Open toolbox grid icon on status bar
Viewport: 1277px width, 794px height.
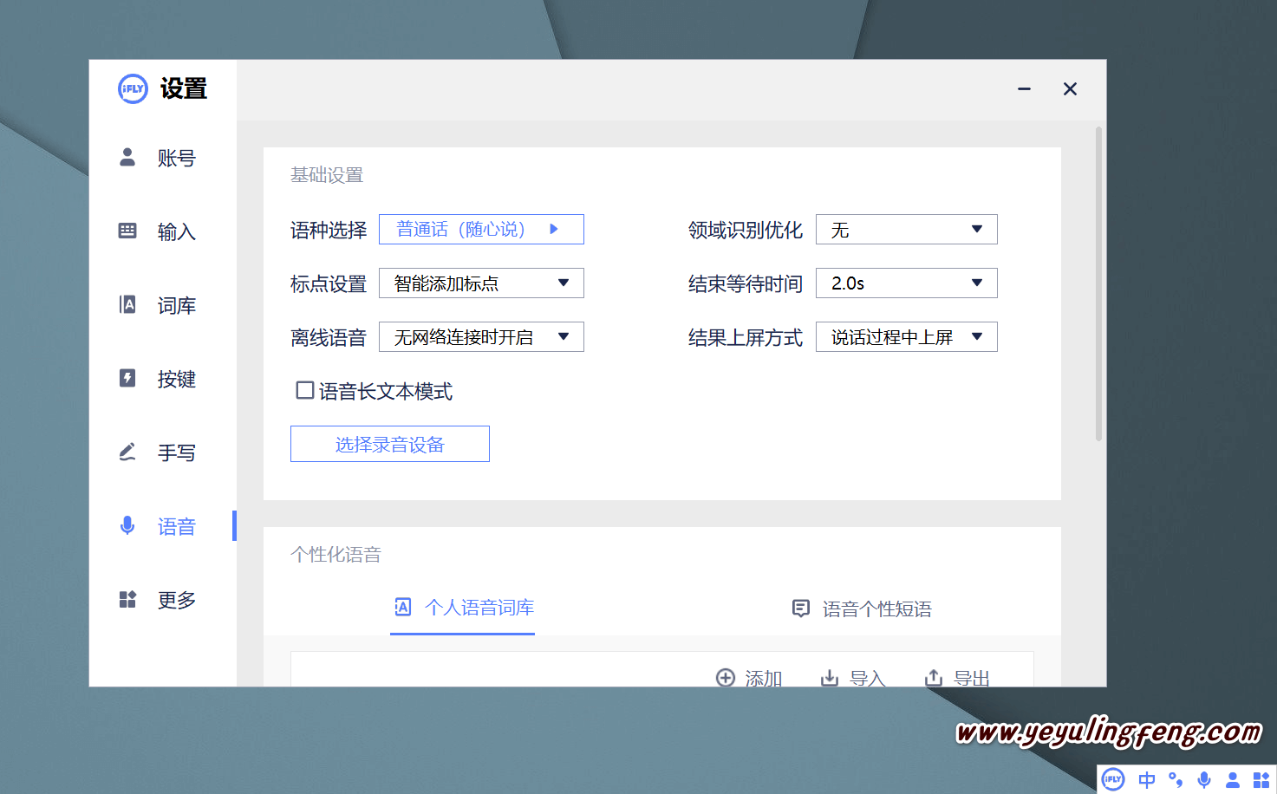1261,780
